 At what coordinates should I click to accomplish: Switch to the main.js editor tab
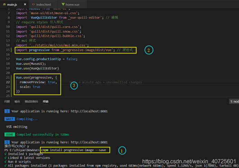click(15, 4)
